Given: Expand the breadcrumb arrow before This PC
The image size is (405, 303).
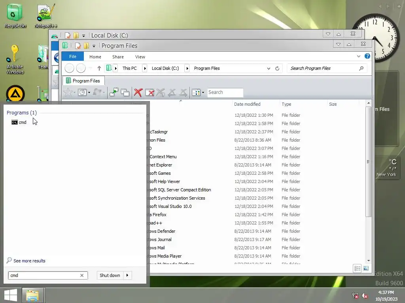Looking at the screenshot, I should coord(116,68).
